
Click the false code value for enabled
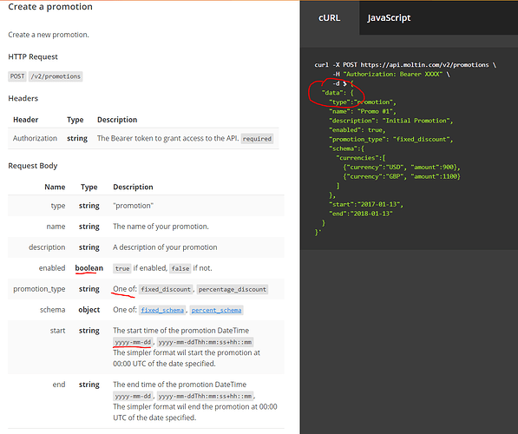click(x=180, y=268)
